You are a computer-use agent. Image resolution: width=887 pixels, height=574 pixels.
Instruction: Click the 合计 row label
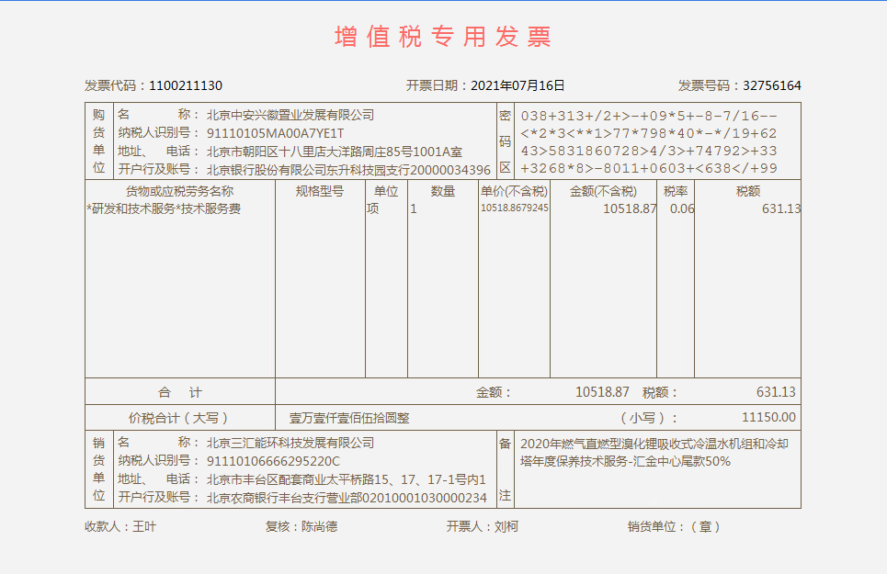click(x=180, y=393)
